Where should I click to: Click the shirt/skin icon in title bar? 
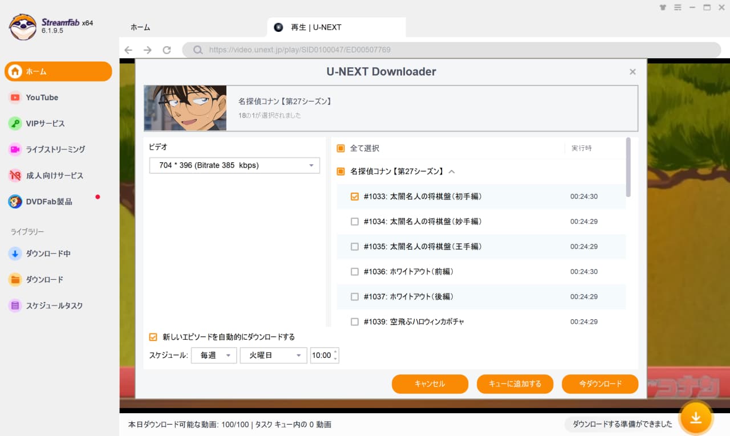coord(663,7)
